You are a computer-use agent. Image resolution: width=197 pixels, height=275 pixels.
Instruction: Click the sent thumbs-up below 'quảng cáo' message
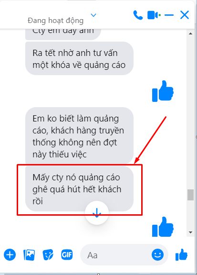tap(163, 91)
